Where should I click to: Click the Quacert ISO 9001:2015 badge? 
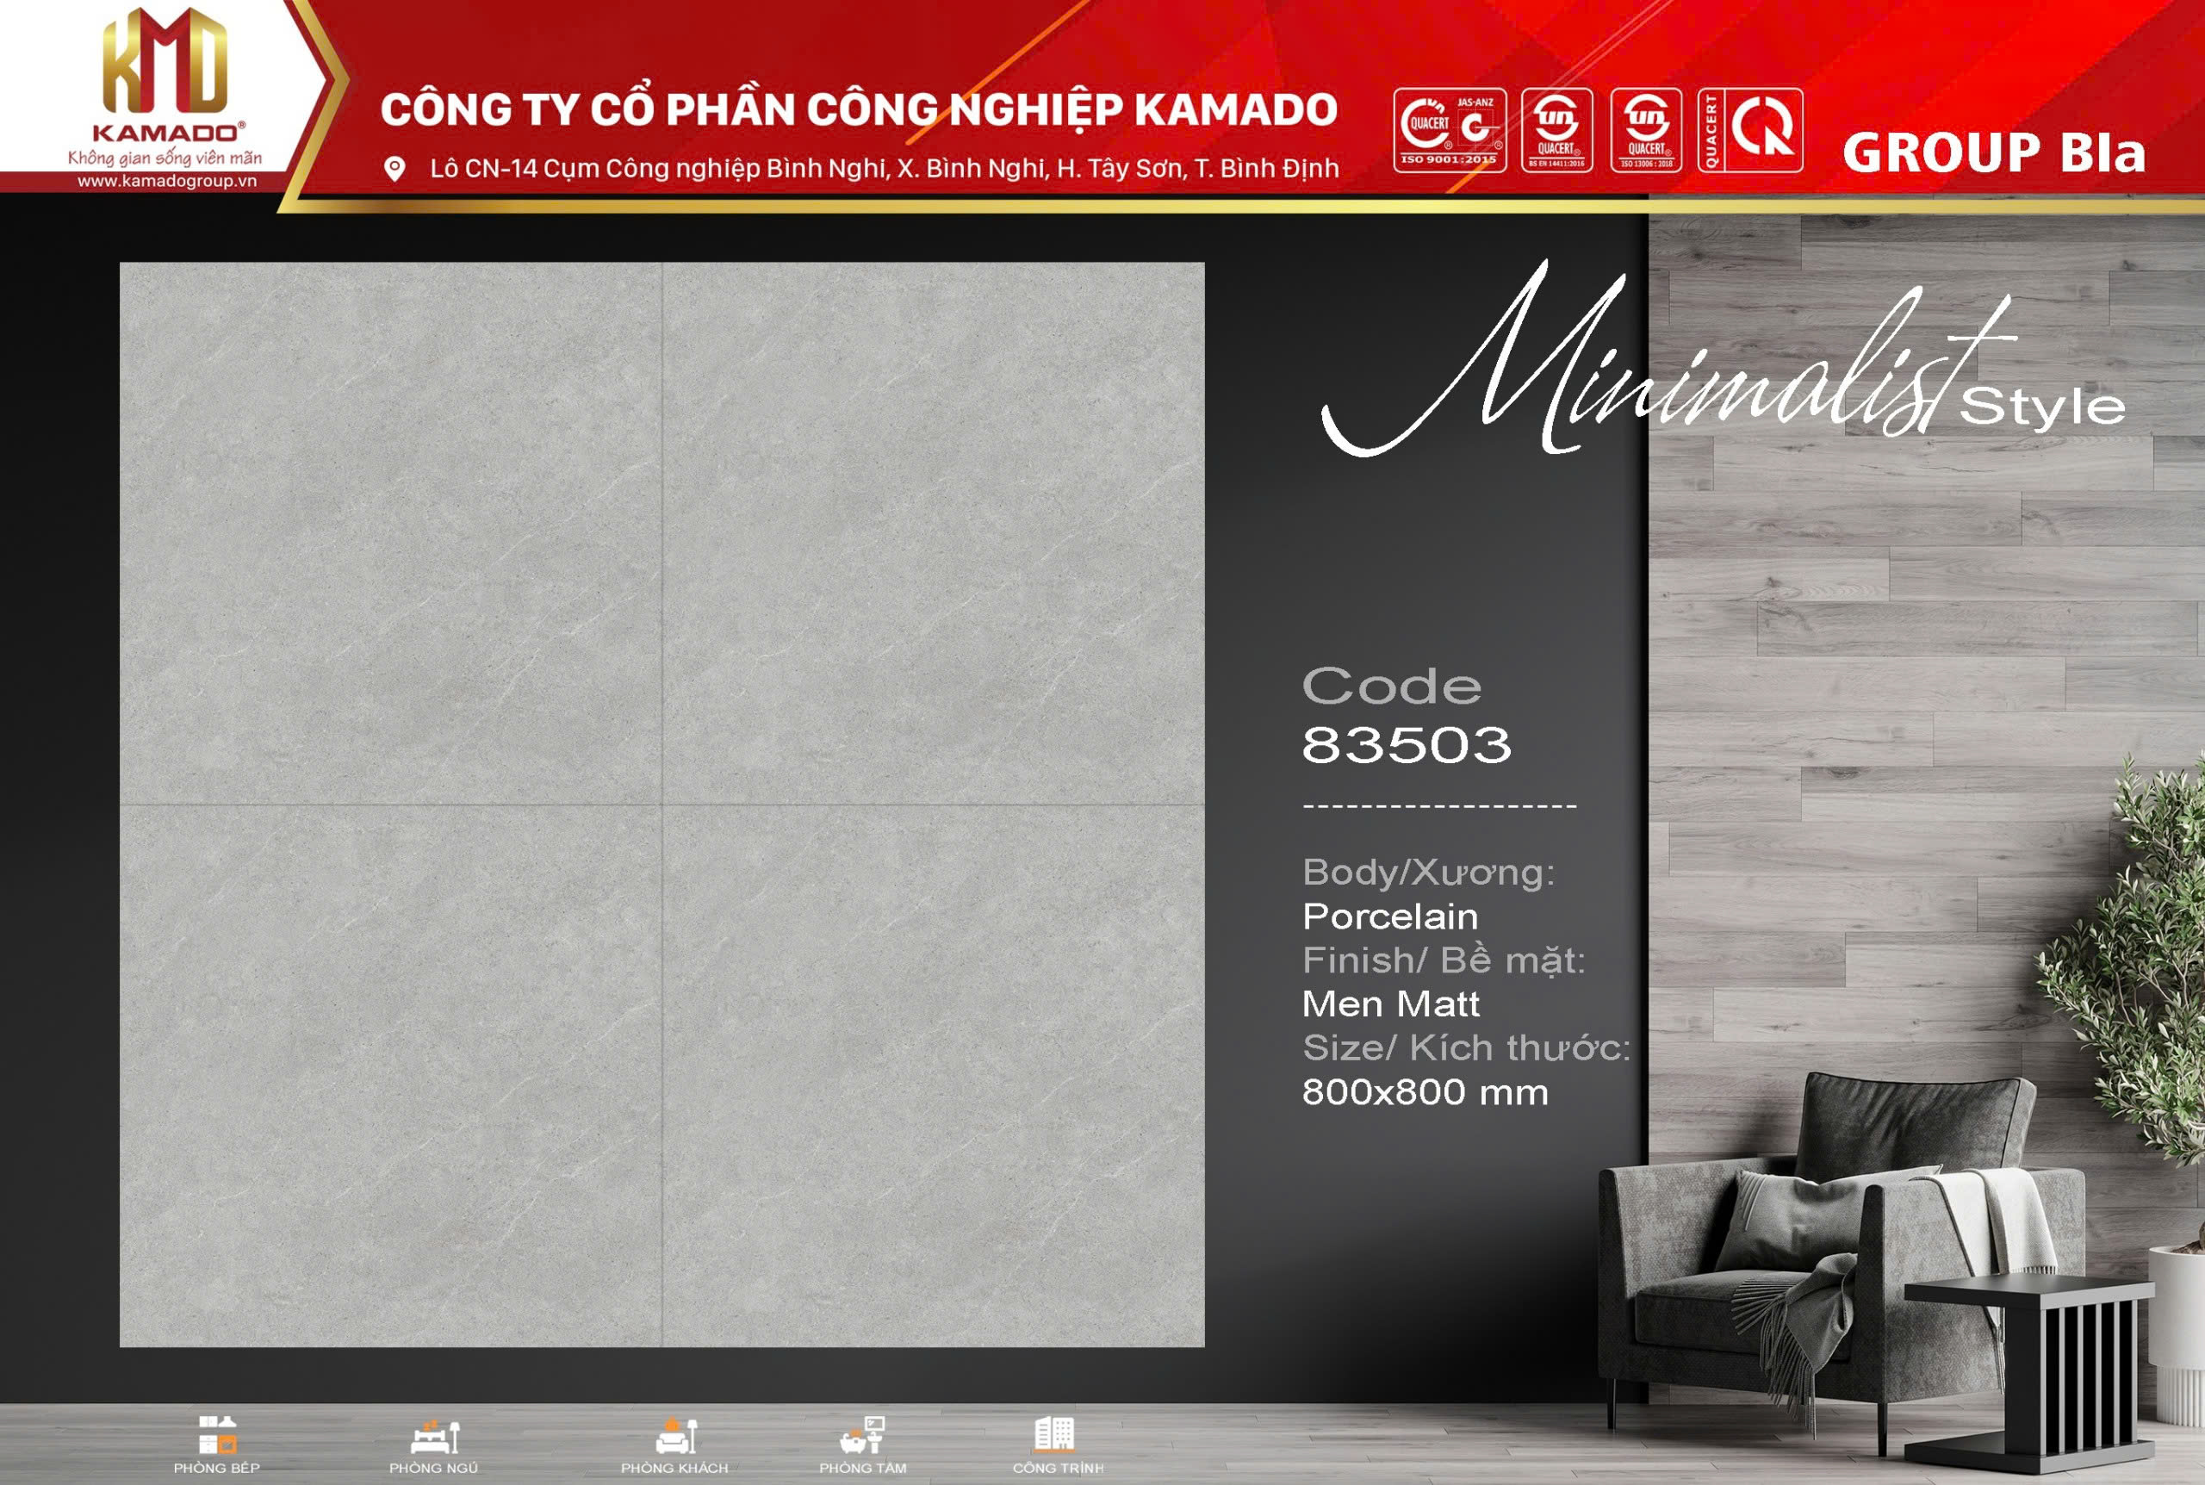(x=1449, y=130)
